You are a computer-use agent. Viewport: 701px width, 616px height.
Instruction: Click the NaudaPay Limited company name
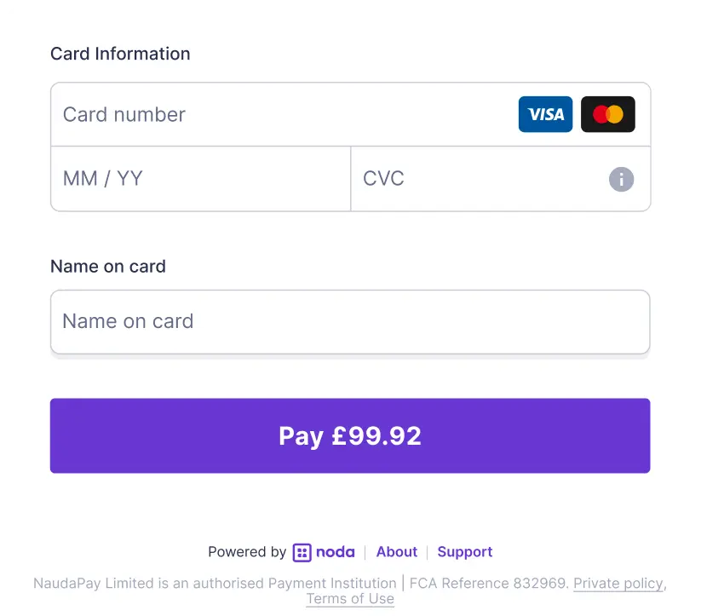point(93,584)
